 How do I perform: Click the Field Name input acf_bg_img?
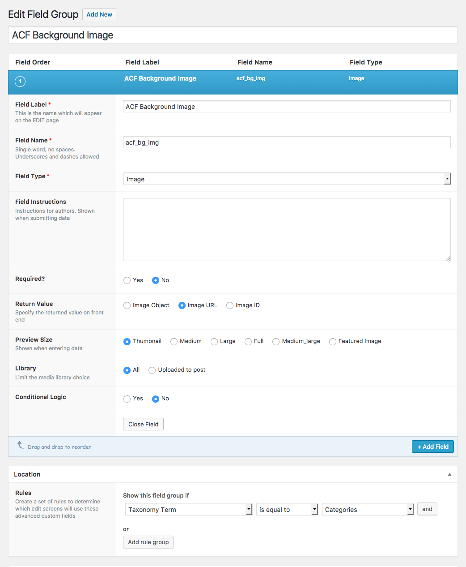[x=287, y=142]
